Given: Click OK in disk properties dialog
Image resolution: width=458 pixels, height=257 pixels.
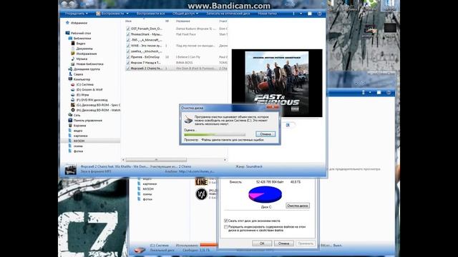Looking at the screenshot, I should coord(262,243).
